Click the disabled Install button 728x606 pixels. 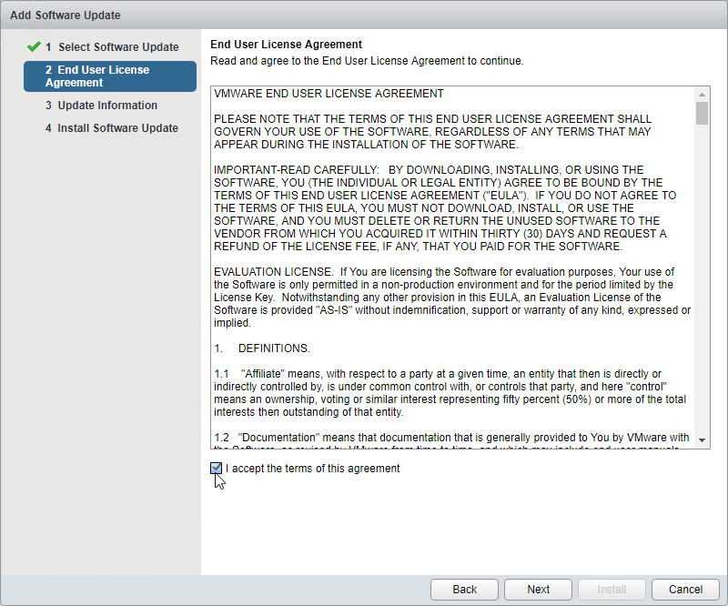coord(612,590)
